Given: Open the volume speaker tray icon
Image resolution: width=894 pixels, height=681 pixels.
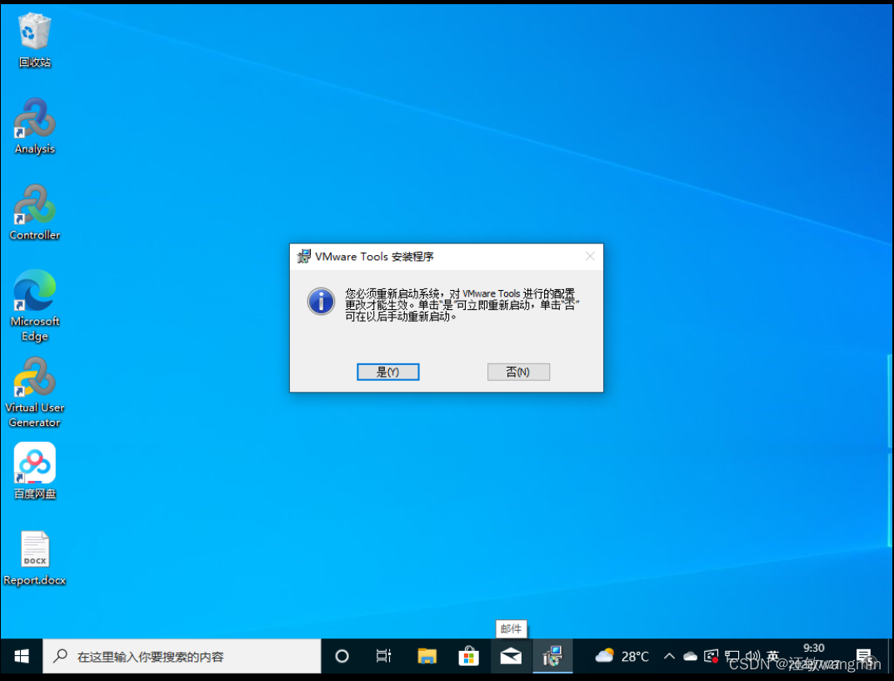Looking at the screenshot, I should [x=752, y=657].
